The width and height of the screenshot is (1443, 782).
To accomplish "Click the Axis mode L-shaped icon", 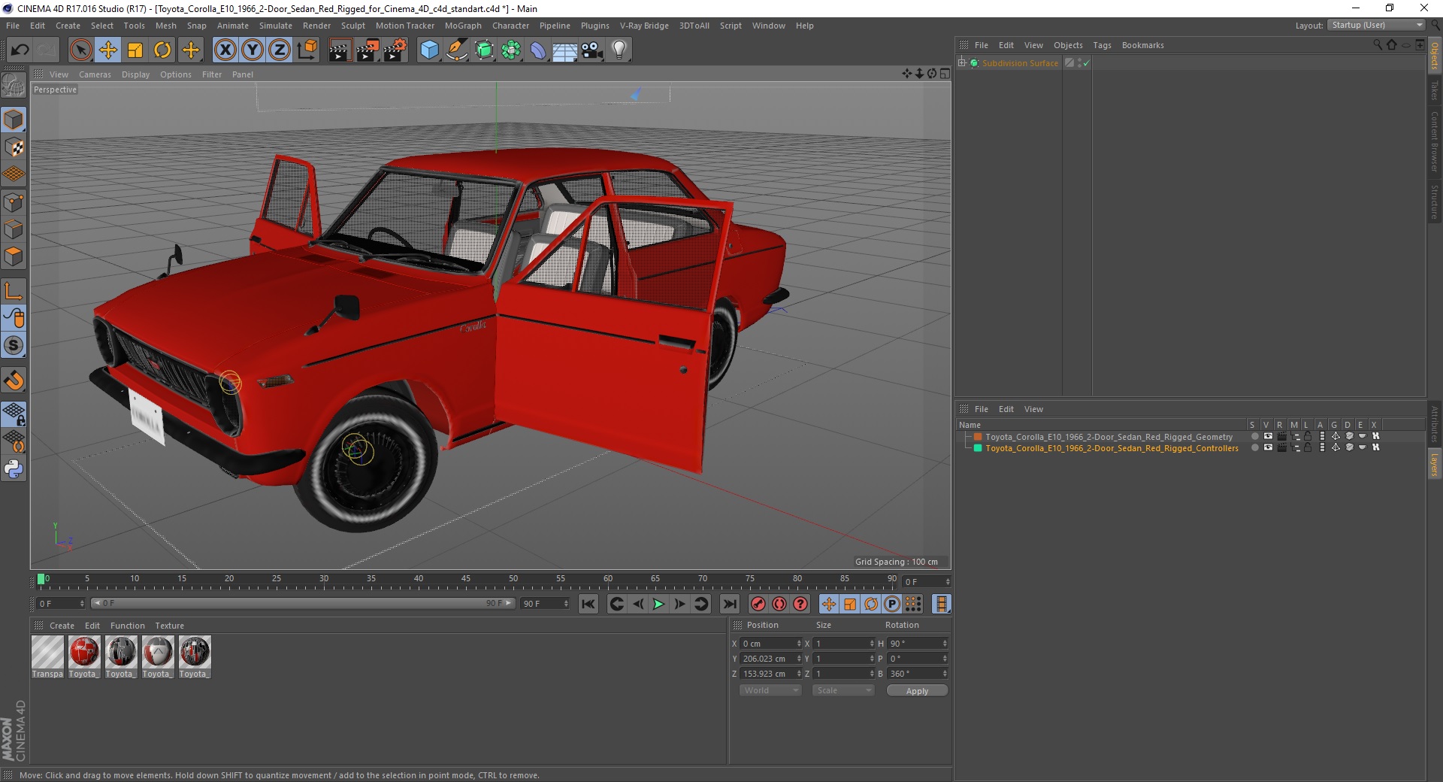I will click(14, 291).
